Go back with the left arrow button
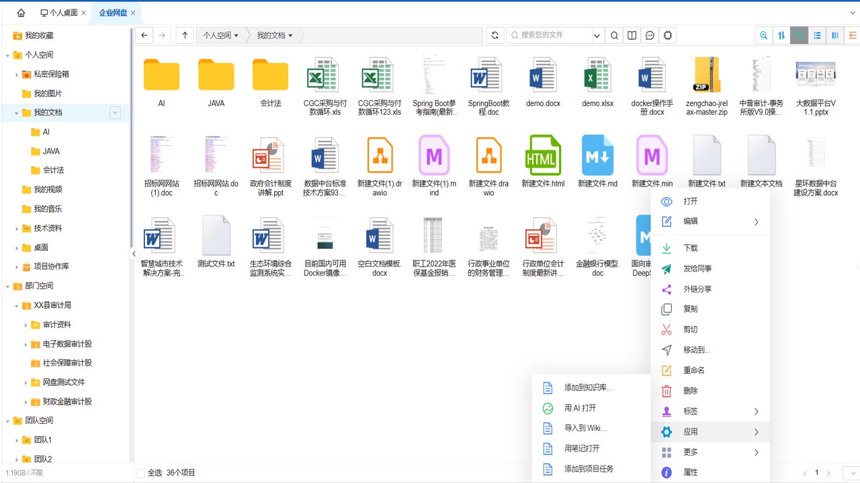The height and width of the screenshot is (483, 860). point(144,36)
